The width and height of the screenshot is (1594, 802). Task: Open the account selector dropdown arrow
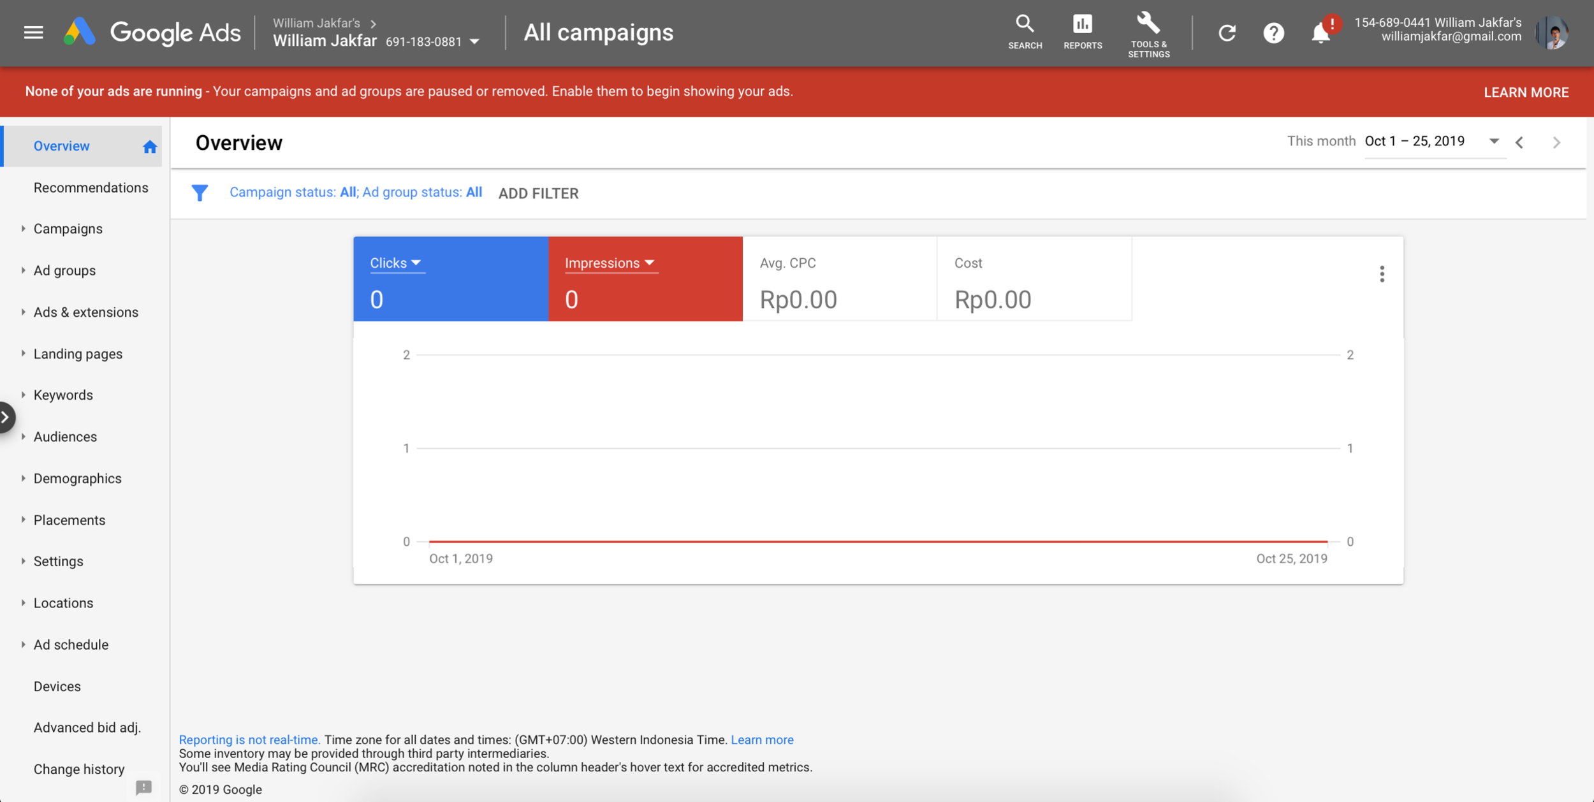tap(474, 42)
